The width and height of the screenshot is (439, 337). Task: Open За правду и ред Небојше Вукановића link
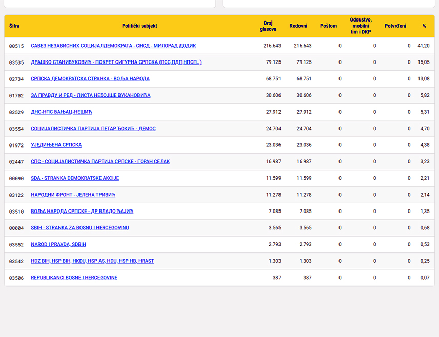pyautogui.click(x=90, y=95)
